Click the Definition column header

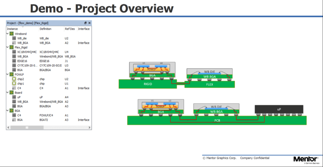(45, 29)
